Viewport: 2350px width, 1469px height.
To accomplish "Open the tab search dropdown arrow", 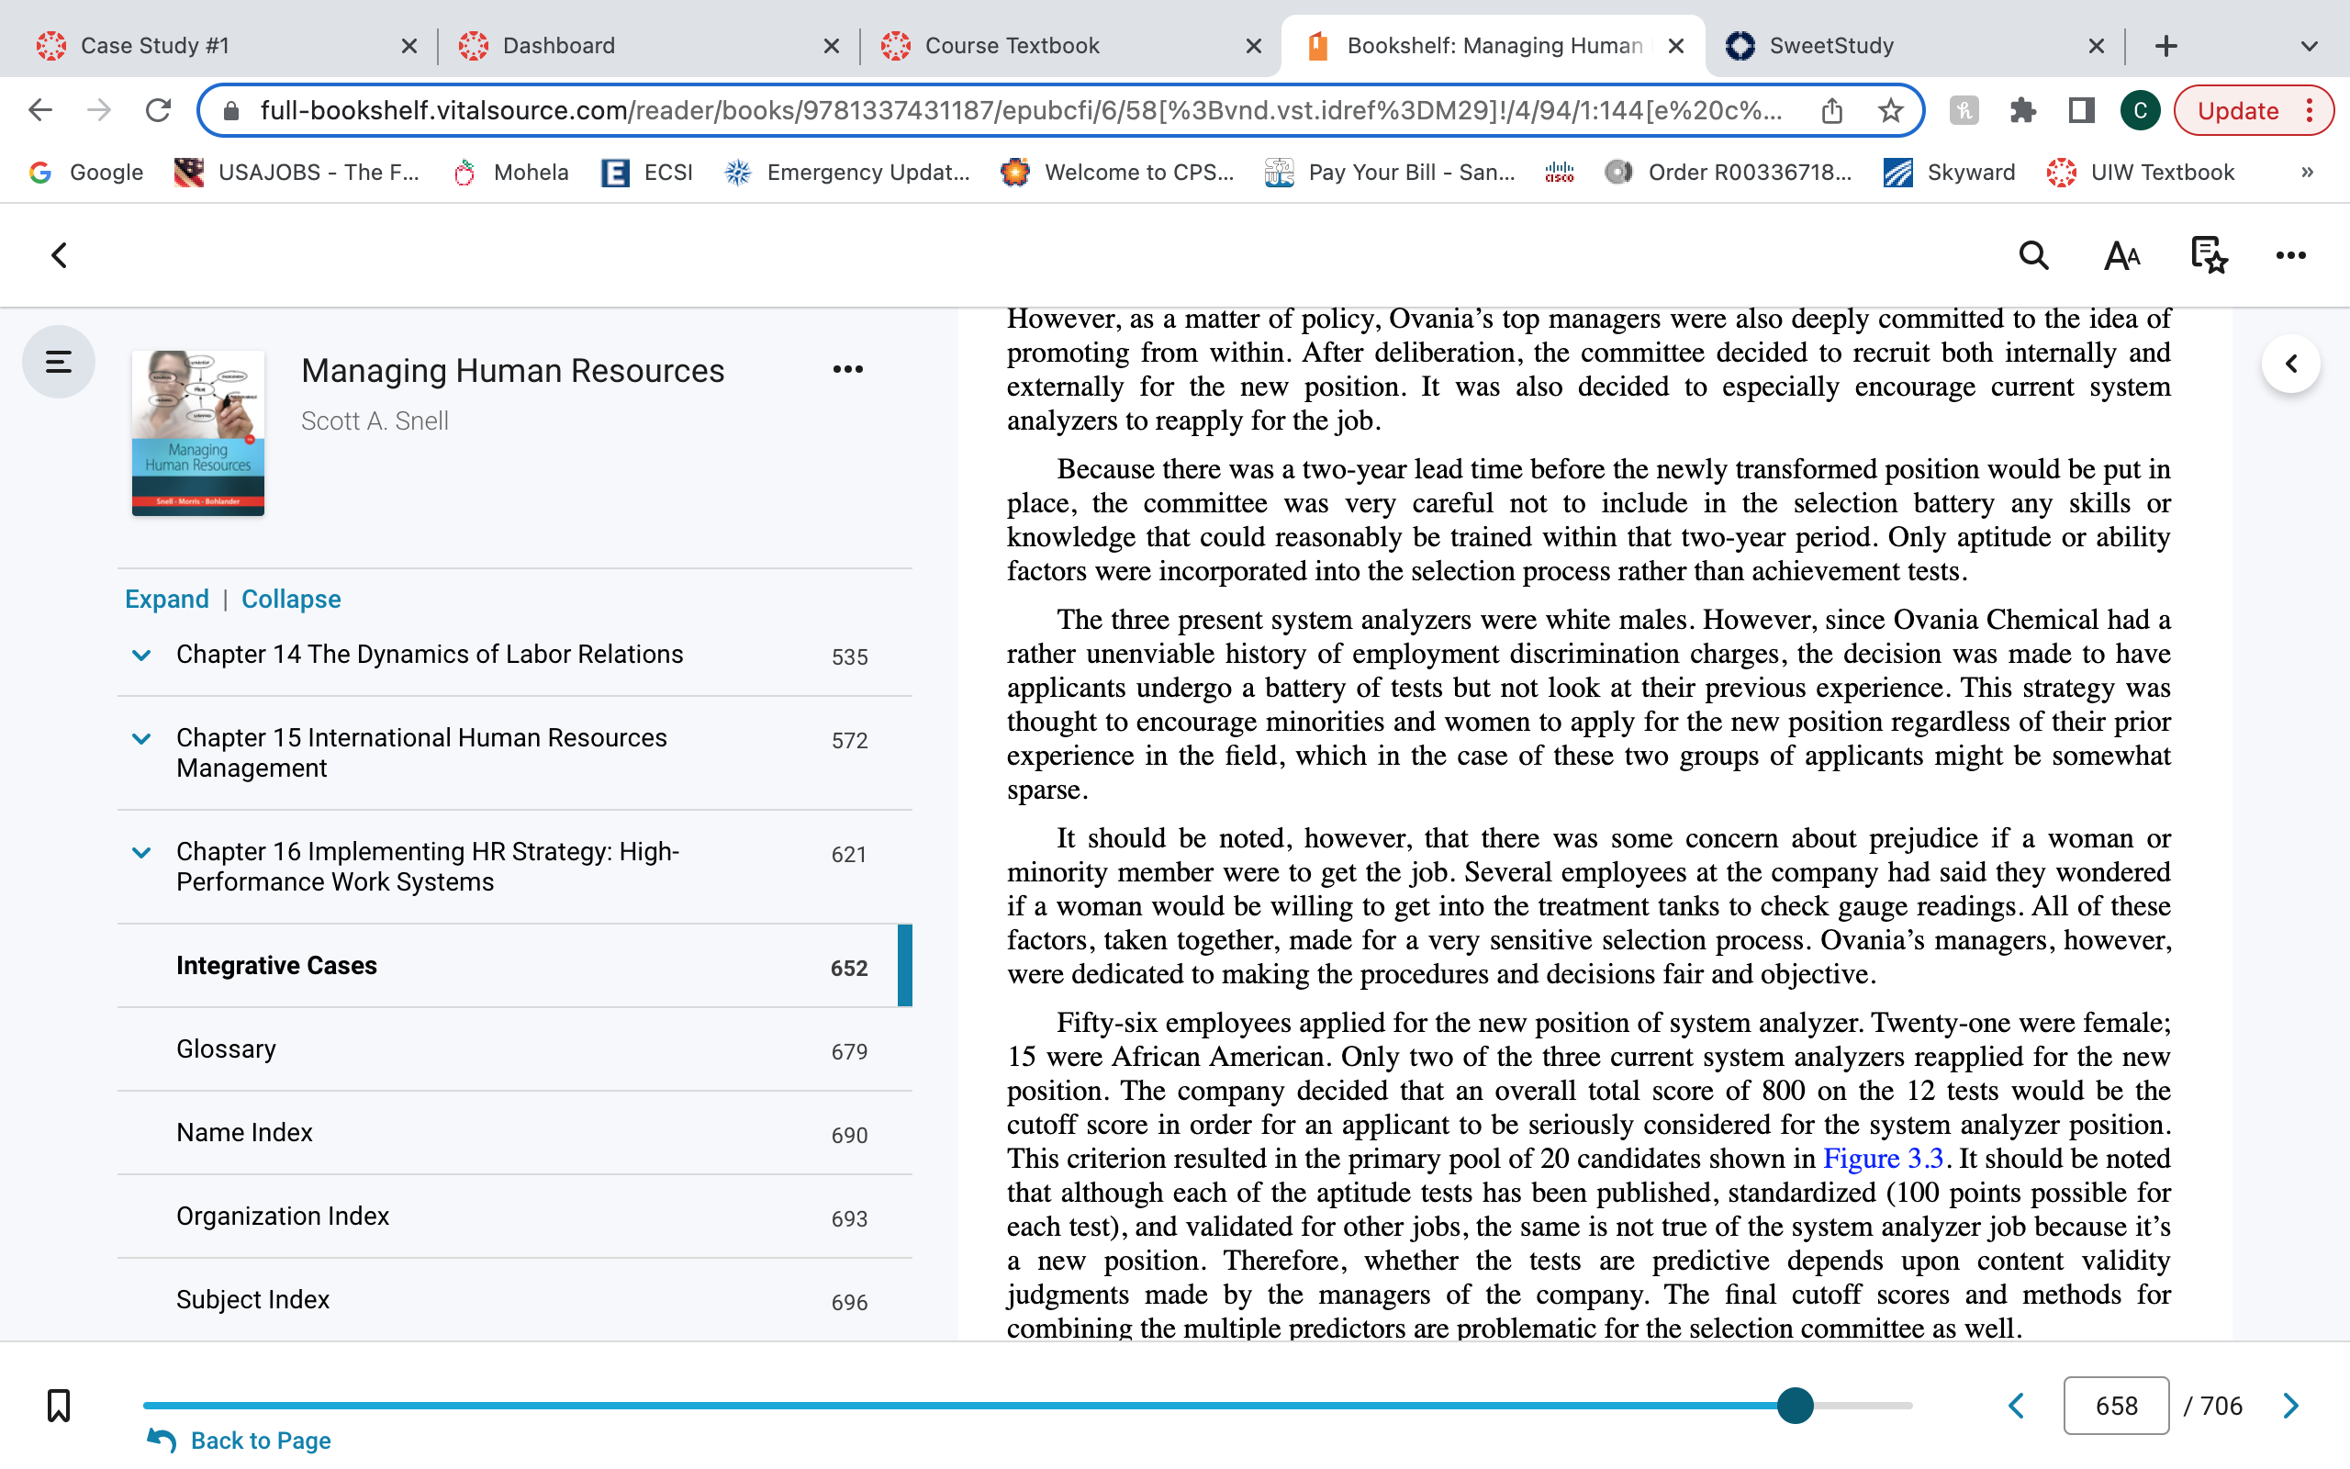I will click(2310, 46).
